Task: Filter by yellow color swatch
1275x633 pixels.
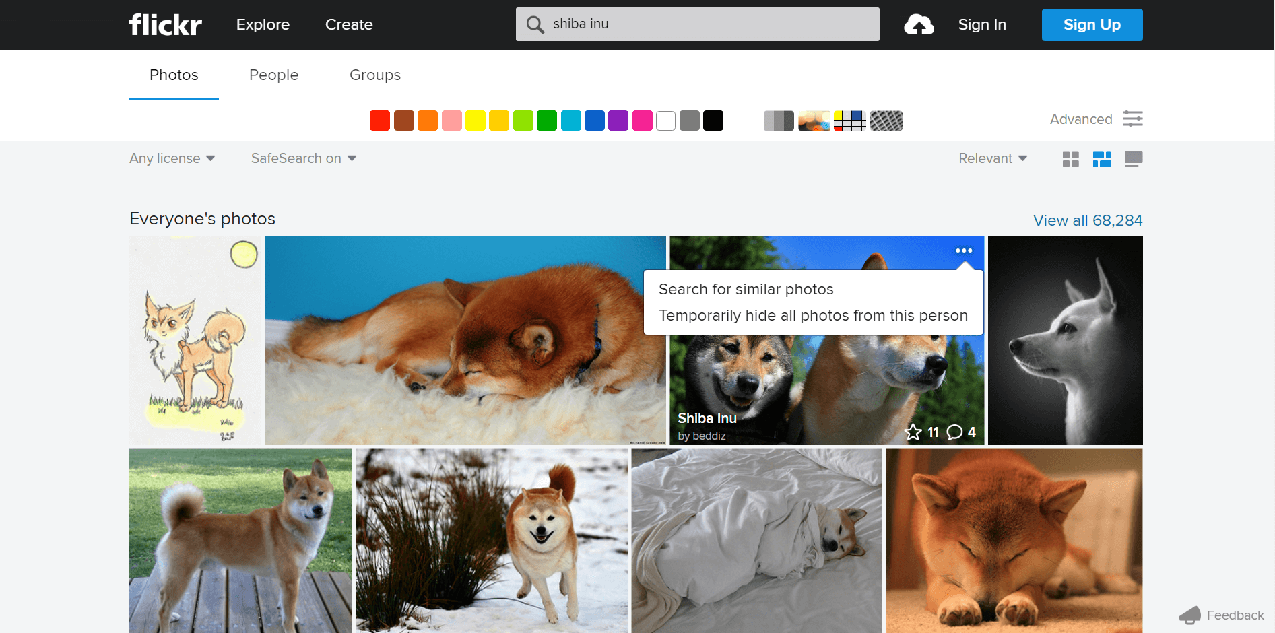Action: click(x=476, y=121)
